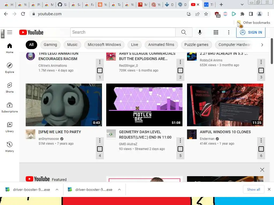
Task: Open the YouTube hamburger guide menu
Action: click(x=10, y=32)
